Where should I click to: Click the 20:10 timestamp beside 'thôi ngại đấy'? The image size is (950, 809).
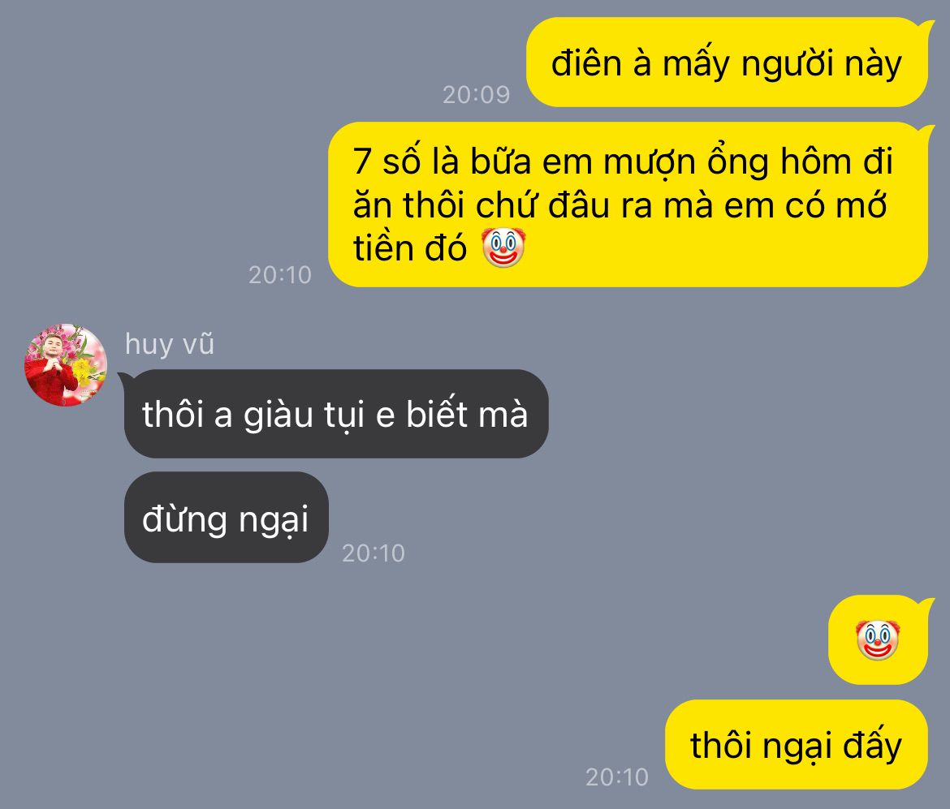pyautogui.click(x=617, y=777)
